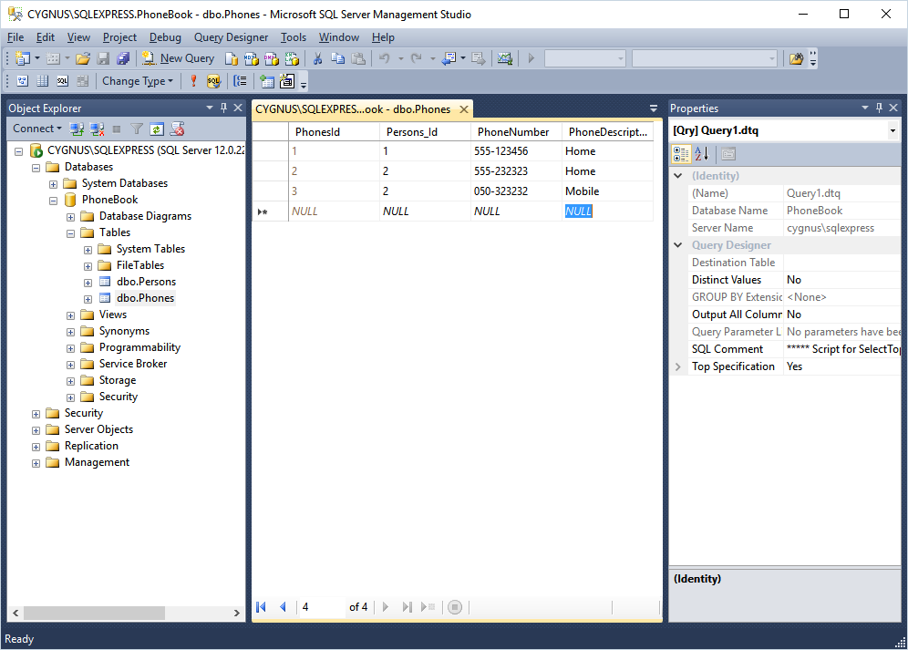Expand the Top Specification property
Viewport: 908px width, 650px height.
678,366
